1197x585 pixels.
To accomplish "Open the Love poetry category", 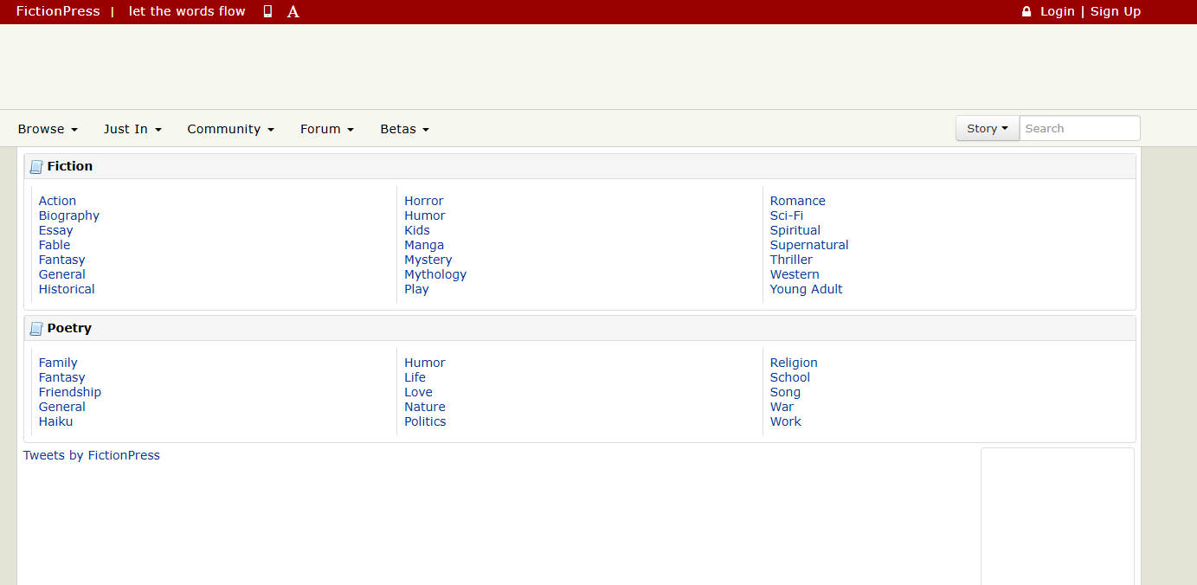I will (418, 392).
